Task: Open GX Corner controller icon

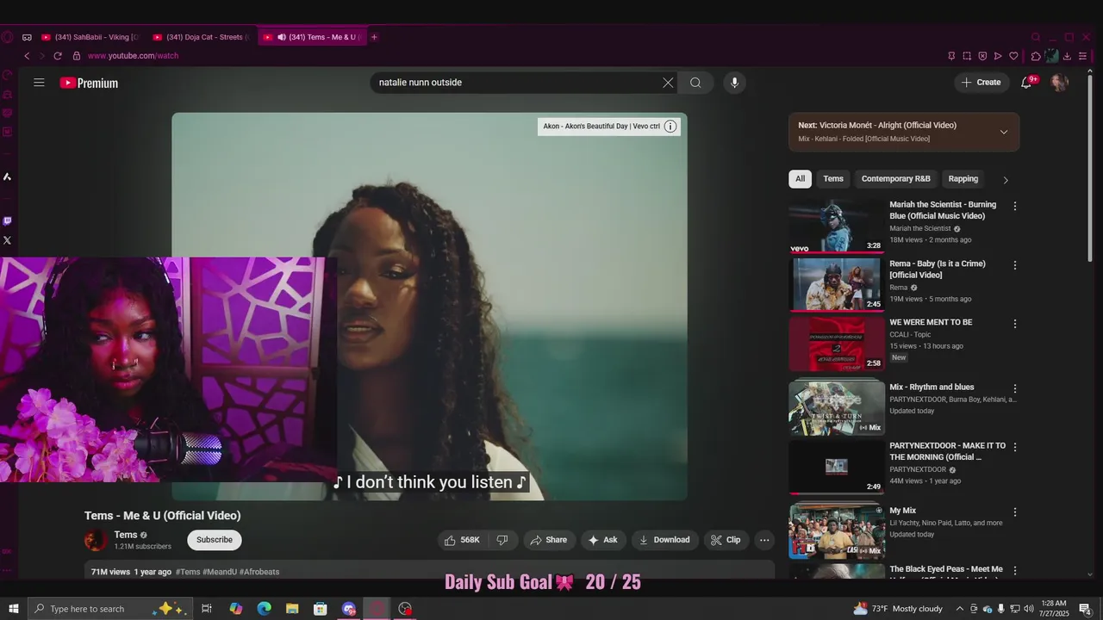Action: (x=27, y=37)
